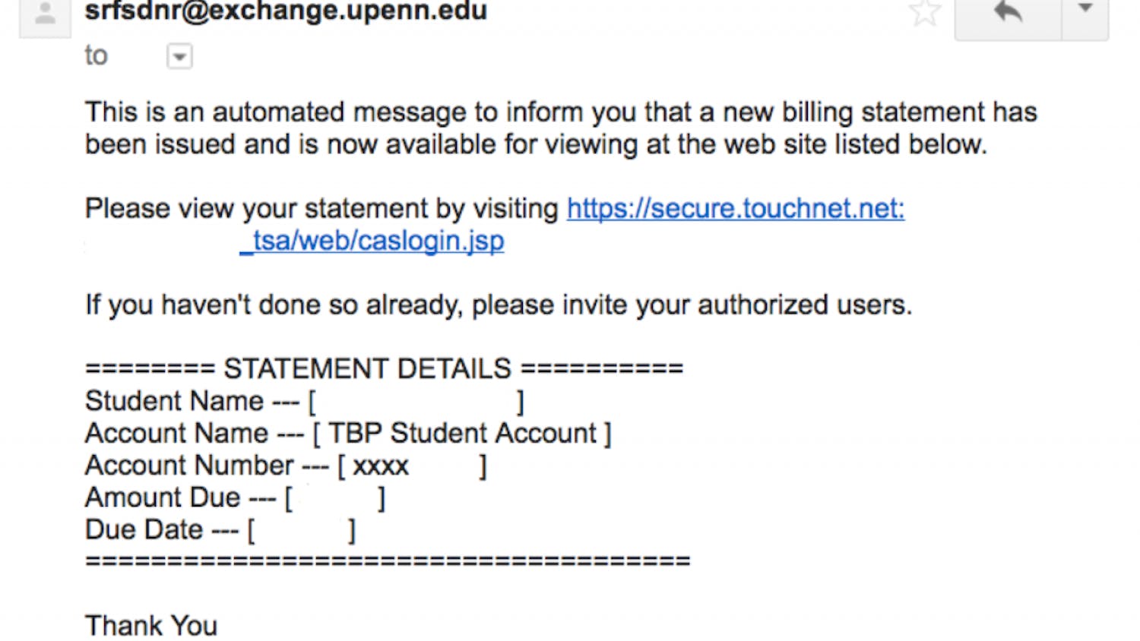
Task: Click "Please view your statement" text
Action: point(321,208)
